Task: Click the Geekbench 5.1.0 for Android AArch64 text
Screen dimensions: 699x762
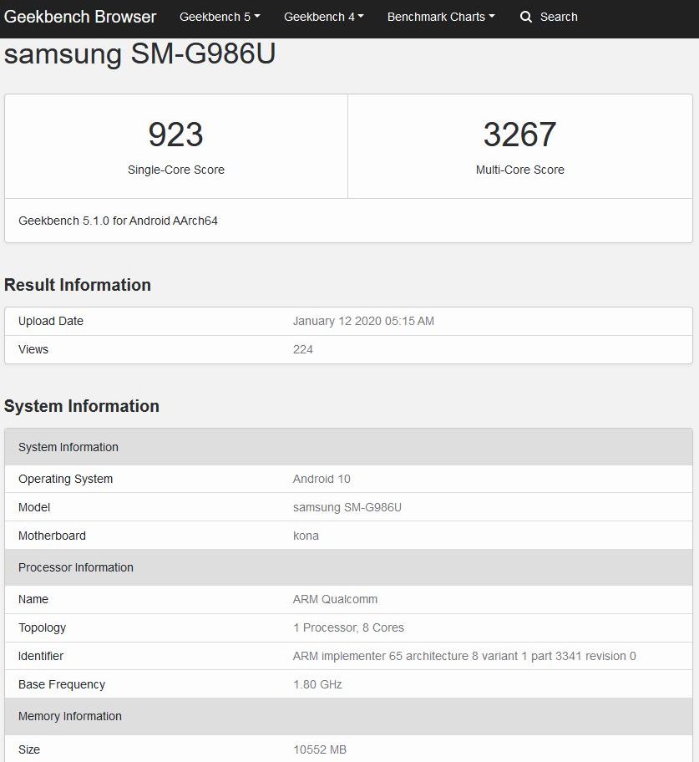Action: pyautogui.click(x=118, y=221)
